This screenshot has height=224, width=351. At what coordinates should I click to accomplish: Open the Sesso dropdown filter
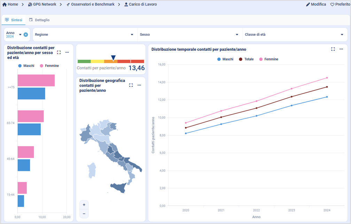(x=189, y=35)
